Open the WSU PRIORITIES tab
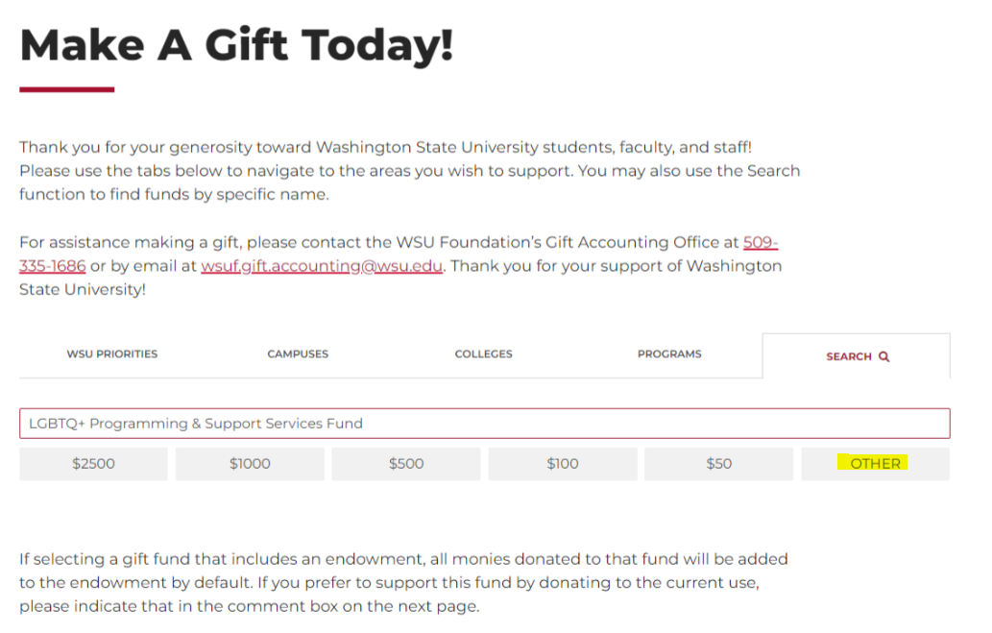992x633 pixels. click(112, 353)
